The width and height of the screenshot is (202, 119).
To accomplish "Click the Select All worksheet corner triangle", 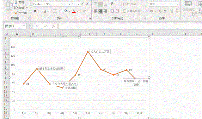I will point(7,34).
